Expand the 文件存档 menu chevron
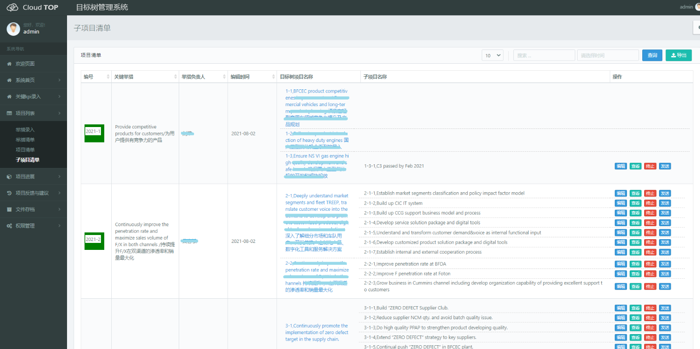 (x=60, y=209)
